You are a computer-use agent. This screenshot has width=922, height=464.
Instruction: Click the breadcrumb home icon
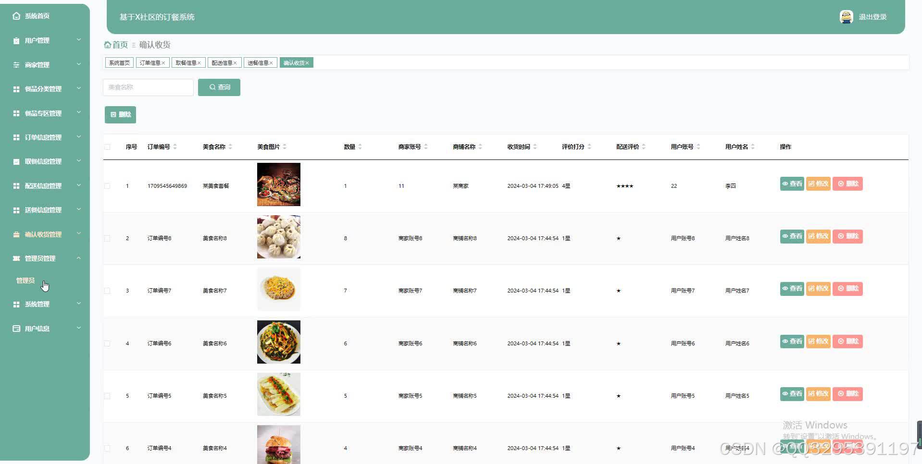108,45
